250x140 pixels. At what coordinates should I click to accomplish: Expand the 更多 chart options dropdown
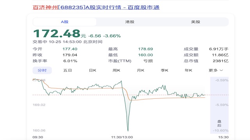[x=216, y=70]
